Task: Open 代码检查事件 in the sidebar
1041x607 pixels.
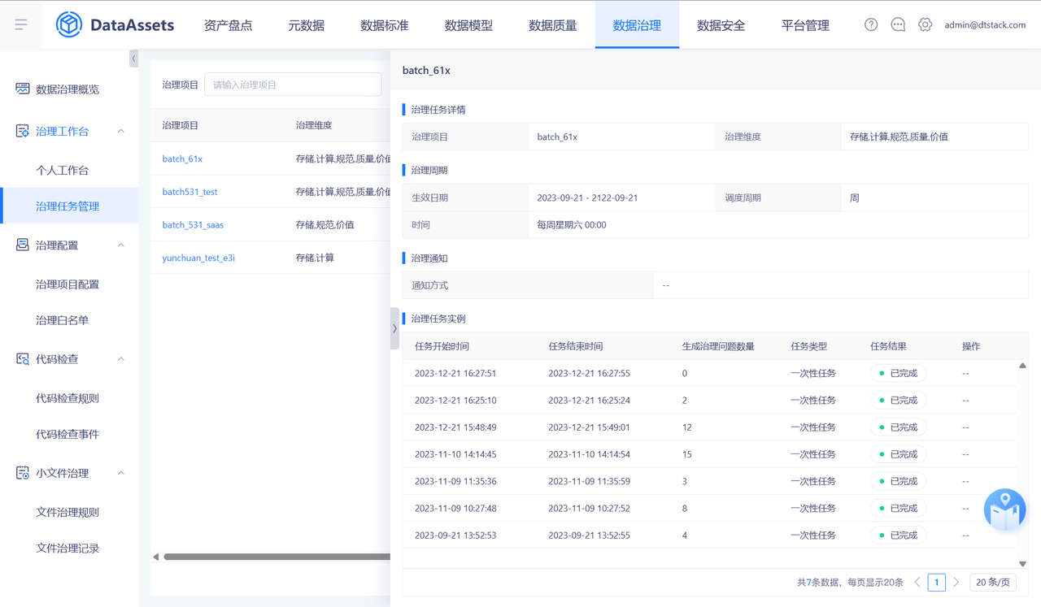Action: pos(69,433)
